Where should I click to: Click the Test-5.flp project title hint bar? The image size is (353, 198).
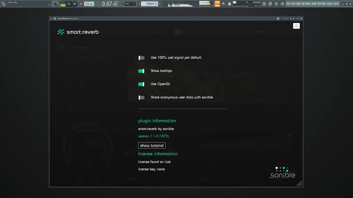click(29, 4)
